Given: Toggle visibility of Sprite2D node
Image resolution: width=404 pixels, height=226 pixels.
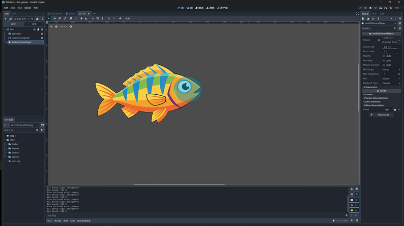Looking at the screenshot, I should click(42, 33).
